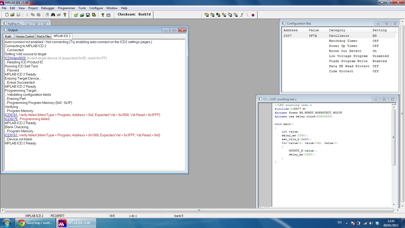
Task: Click the Brown Out Detect setting On
Action: [x=375, y=51]
